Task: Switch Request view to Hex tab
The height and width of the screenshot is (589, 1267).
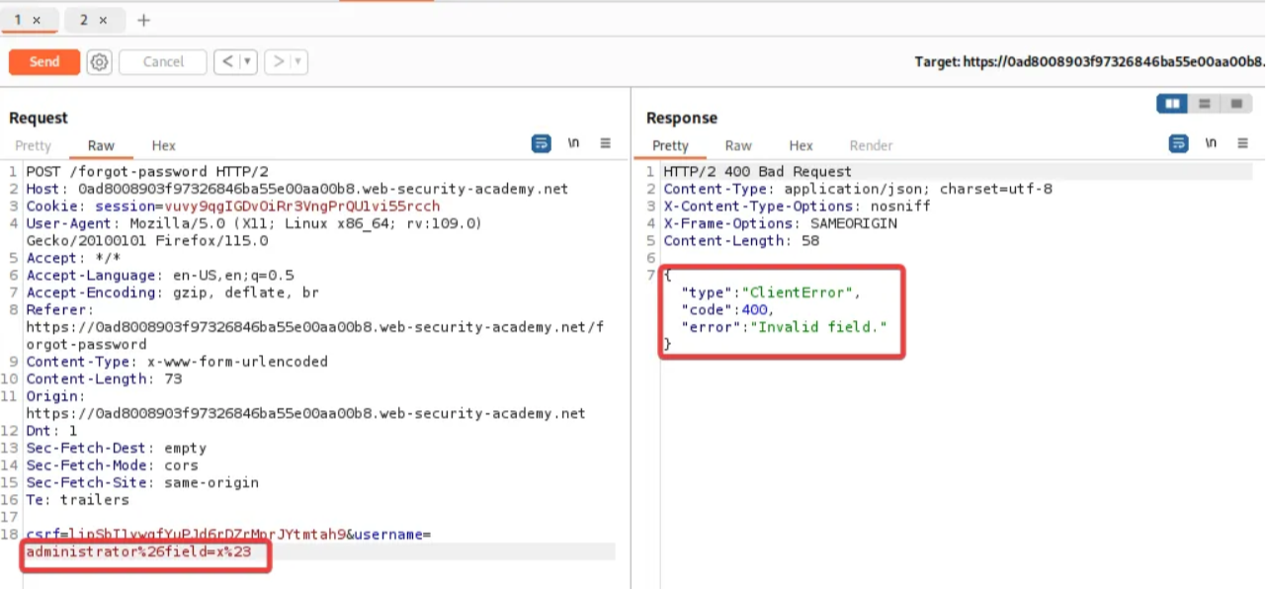Action: pyautogui.click(x=163, y=145)
